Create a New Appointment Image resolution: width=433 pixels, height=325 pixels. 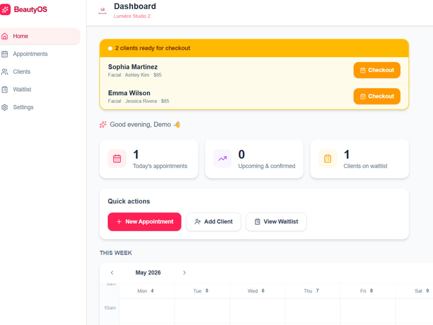pos(145,221)
